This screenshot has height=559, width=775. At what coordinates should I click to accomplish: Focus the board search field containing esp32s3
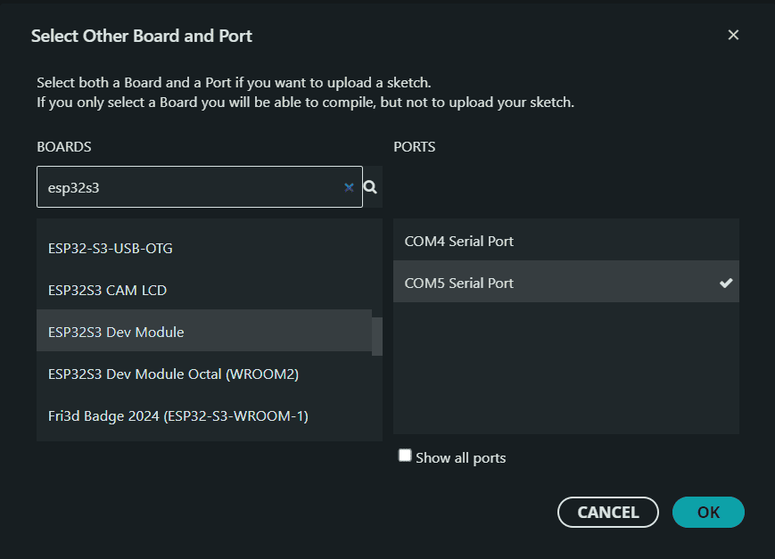tap(200, 187)
